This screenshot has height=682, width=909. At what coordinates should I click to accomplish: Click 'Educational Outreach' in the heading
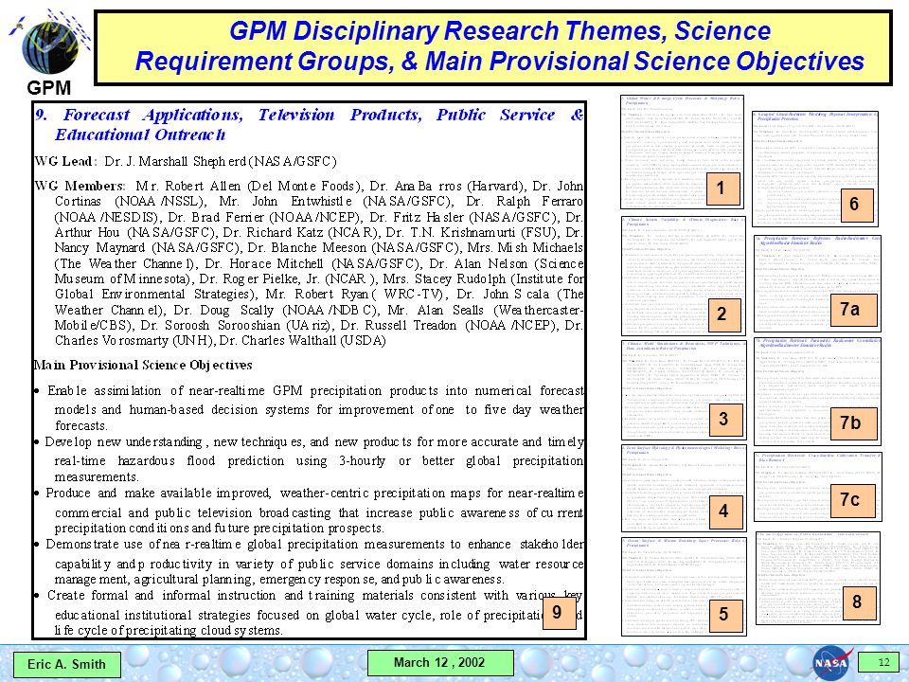tap(140, 135)
